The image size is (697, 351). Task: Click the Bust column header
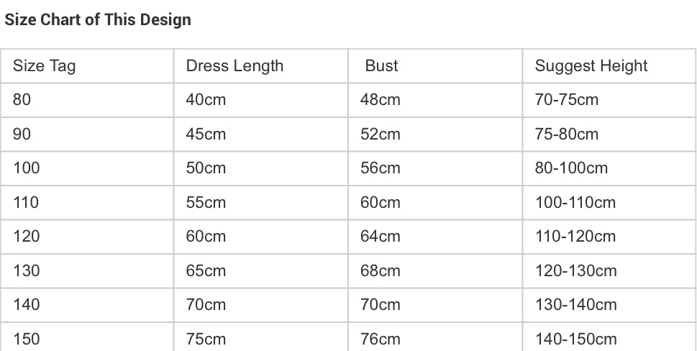coord(381,66)
